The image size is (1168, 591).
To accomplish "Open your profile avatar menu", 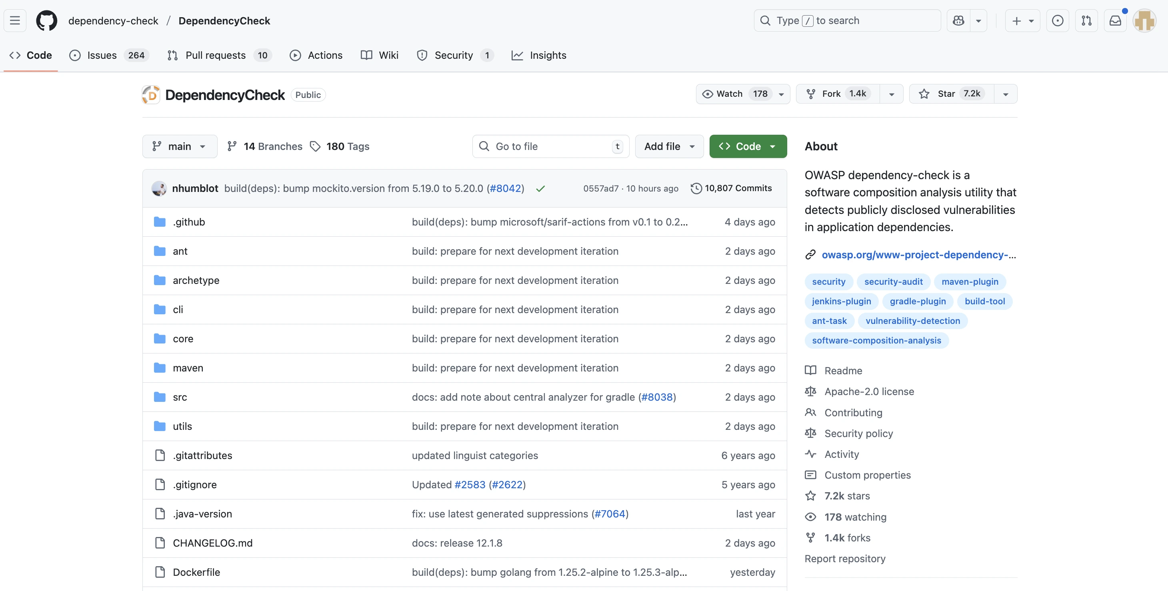I will click(x=1145, y=20).
